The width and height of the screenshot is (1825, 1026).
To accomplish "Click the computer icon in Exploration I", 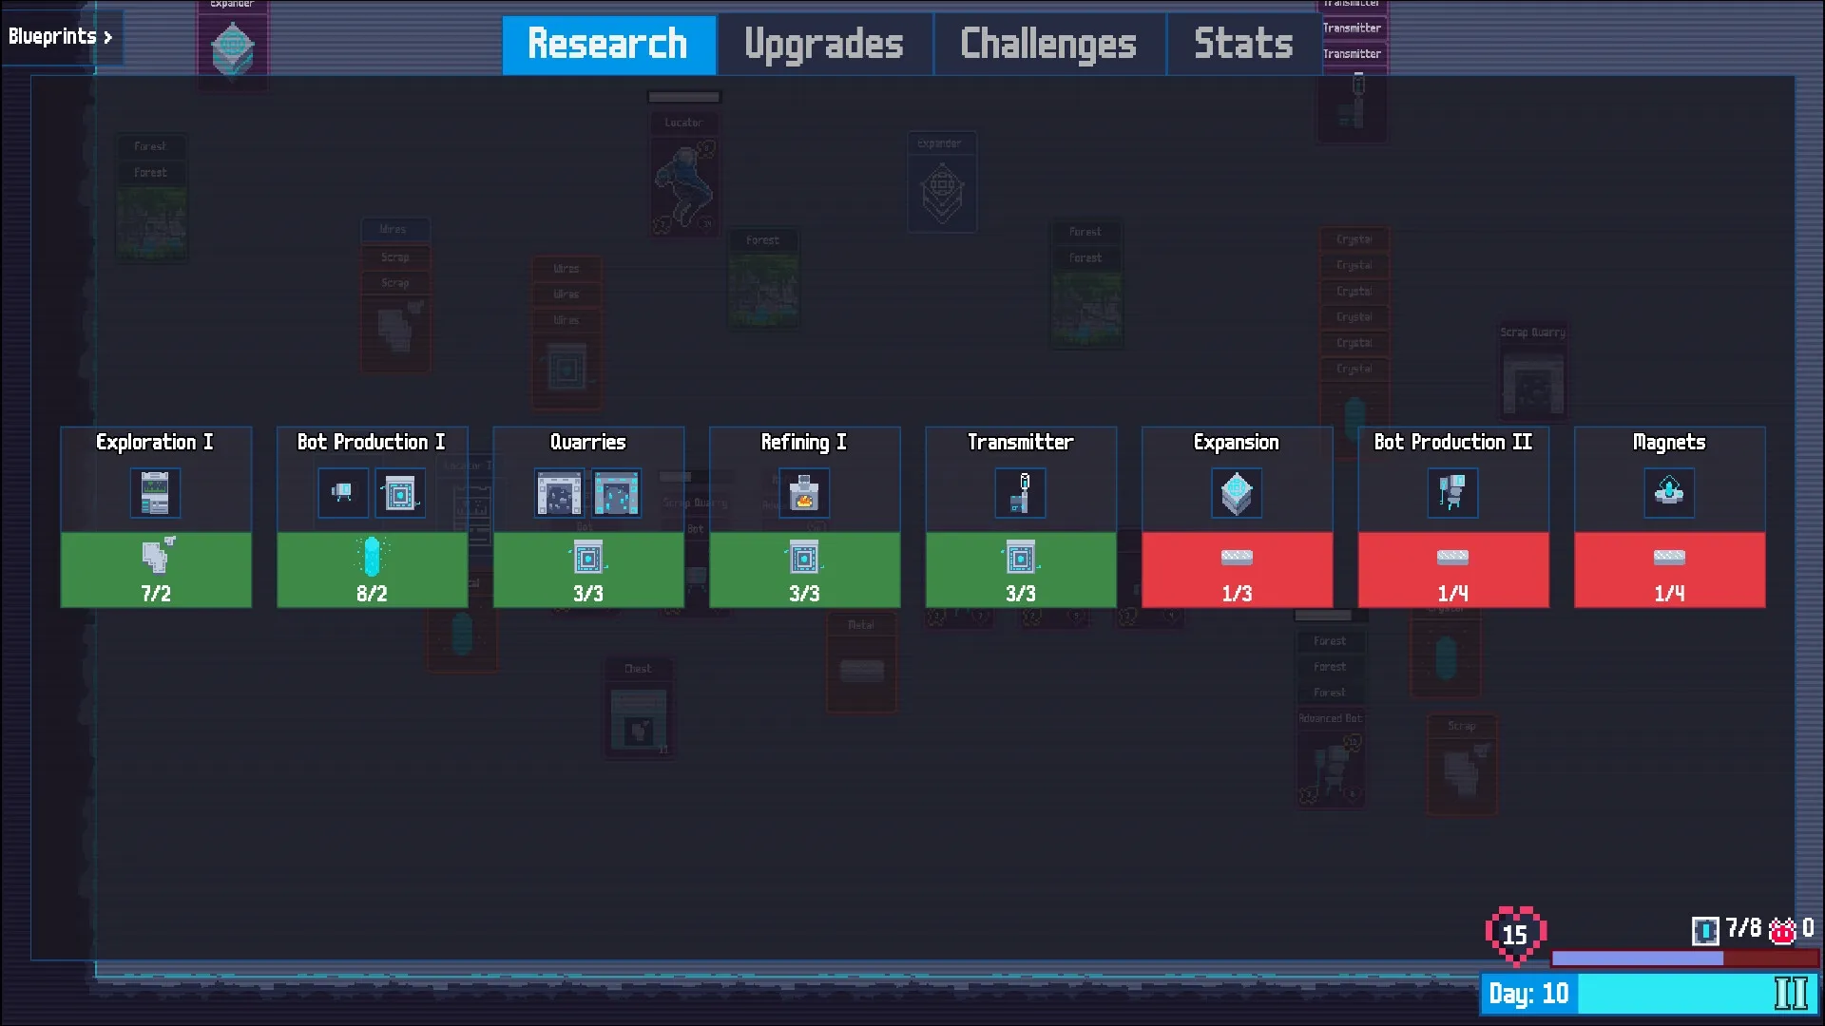I will coord(155,493).
